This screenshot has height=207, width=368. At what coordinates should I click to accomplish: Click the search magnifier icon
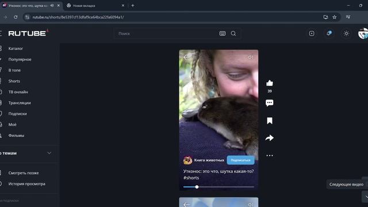pos(233,33)
